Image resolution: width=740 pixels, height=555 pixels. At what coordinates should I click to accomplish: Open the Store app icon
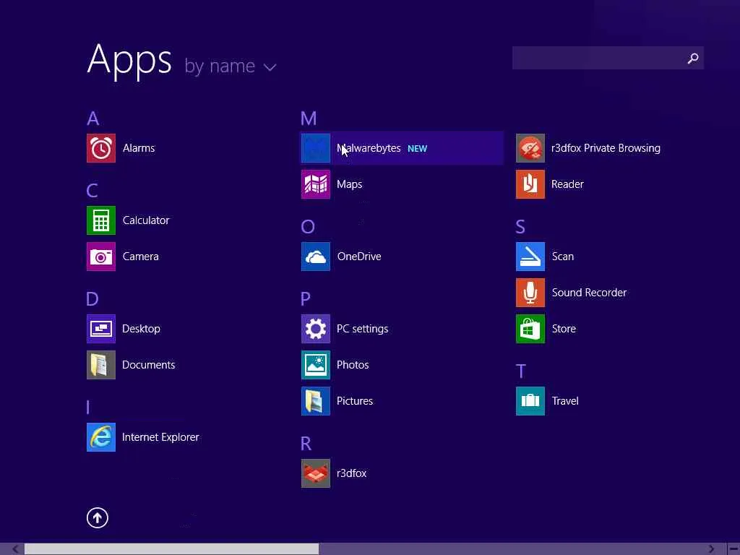pyautogui.click(x=530, y=329)
